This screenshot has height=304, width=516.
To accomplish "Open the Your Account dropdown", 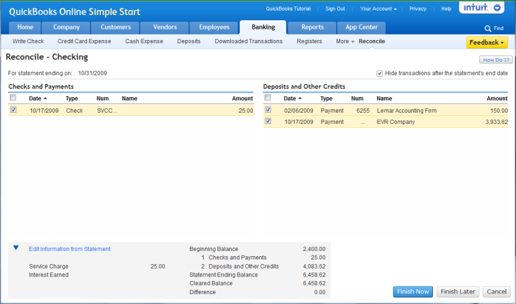I will click(378, 9).
